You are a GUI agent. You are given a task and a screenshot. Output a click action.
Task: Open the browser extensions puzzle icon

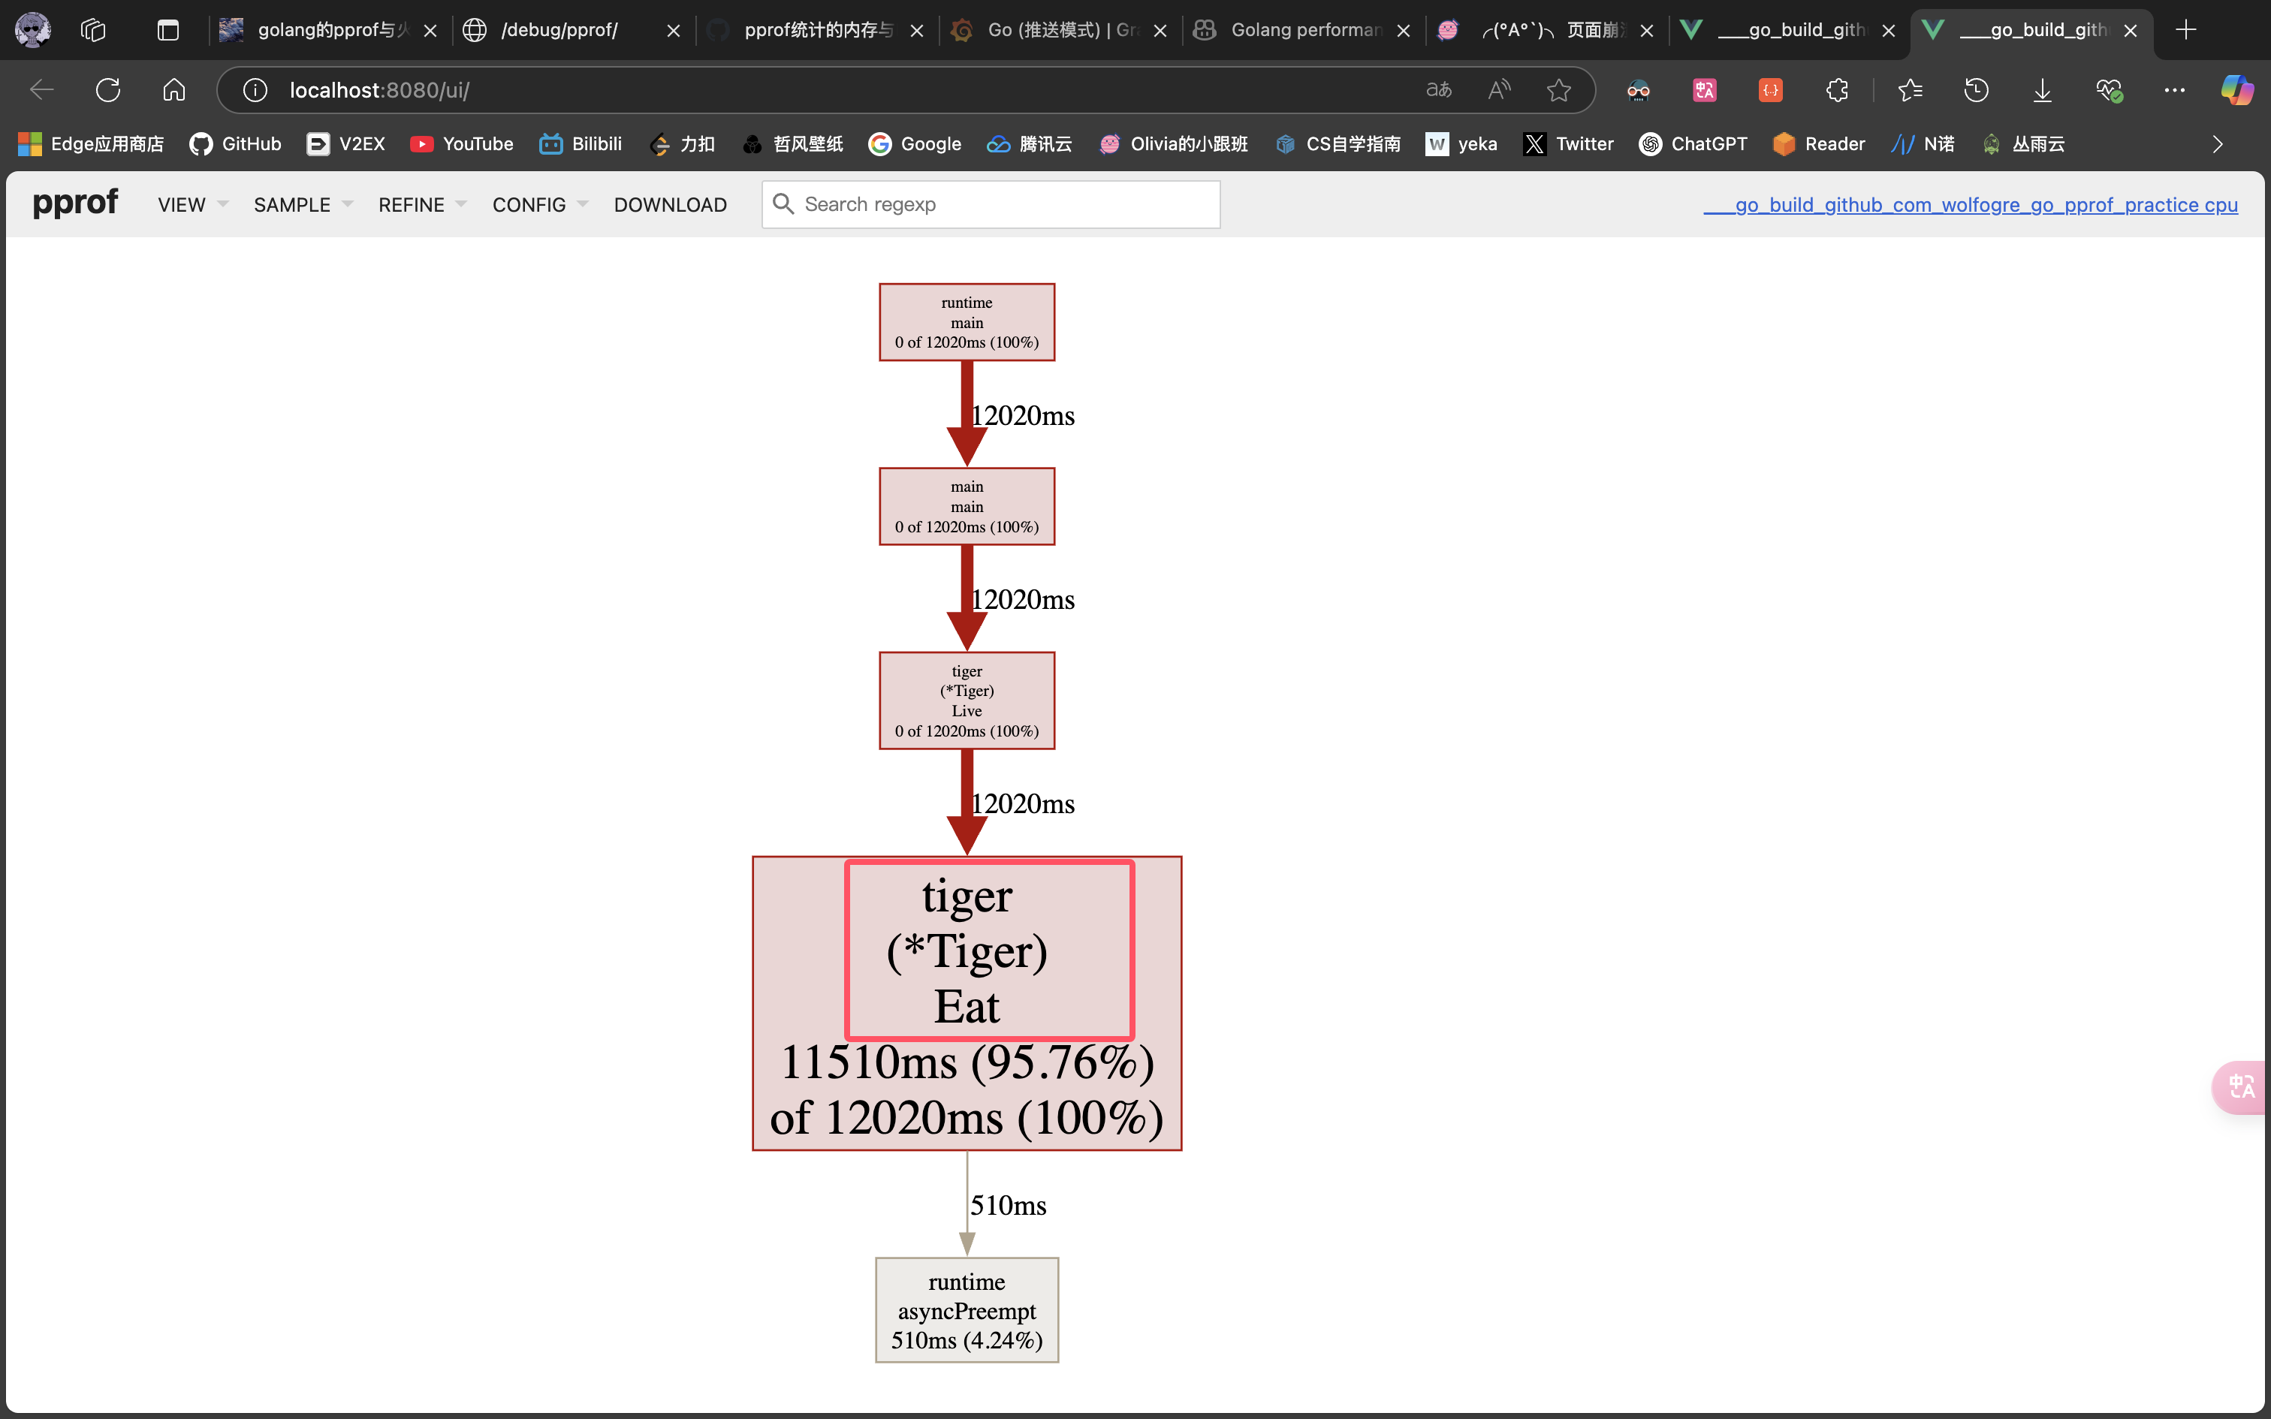[x=1836, y=90]
